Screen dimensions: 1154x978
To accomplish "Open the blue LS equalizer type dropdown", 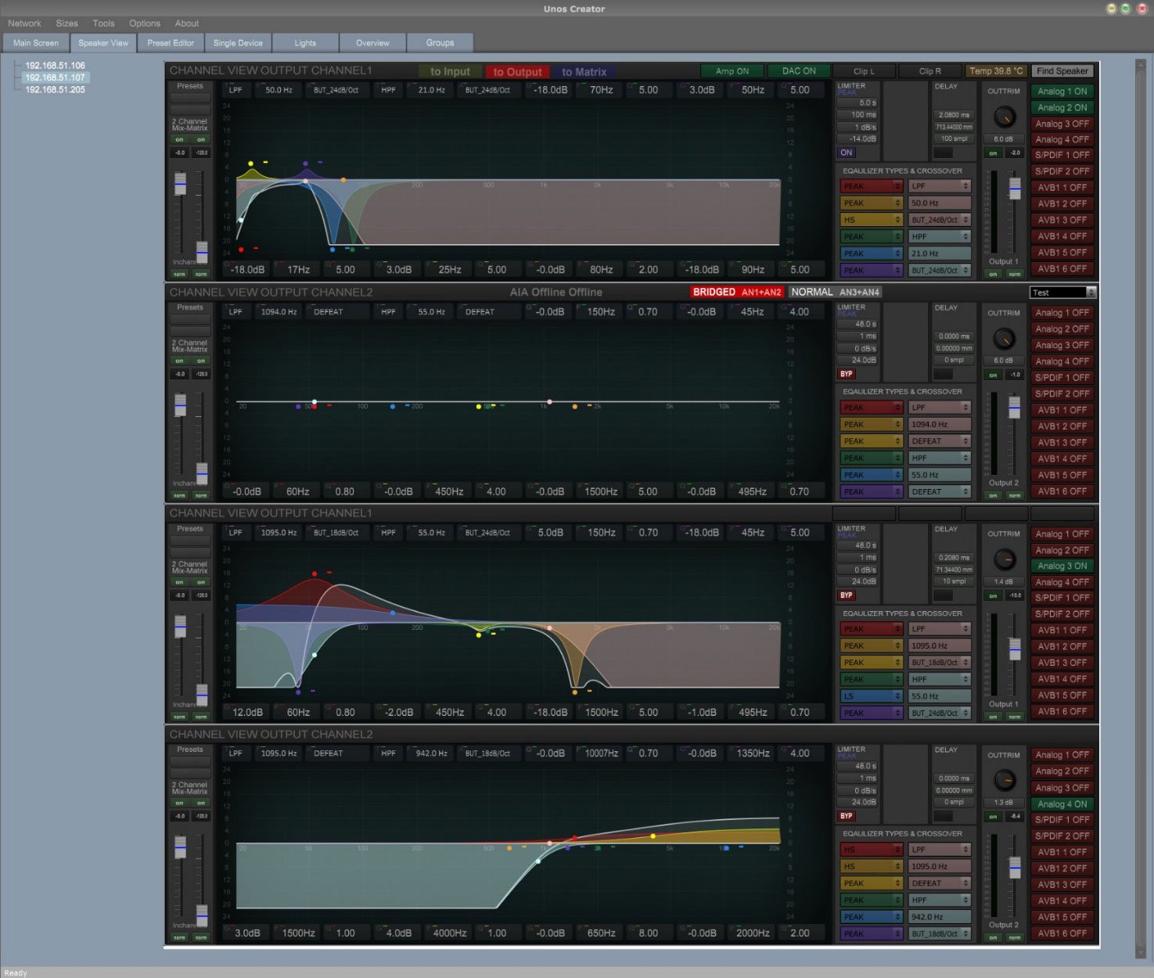I will click(x=872, y=696).
